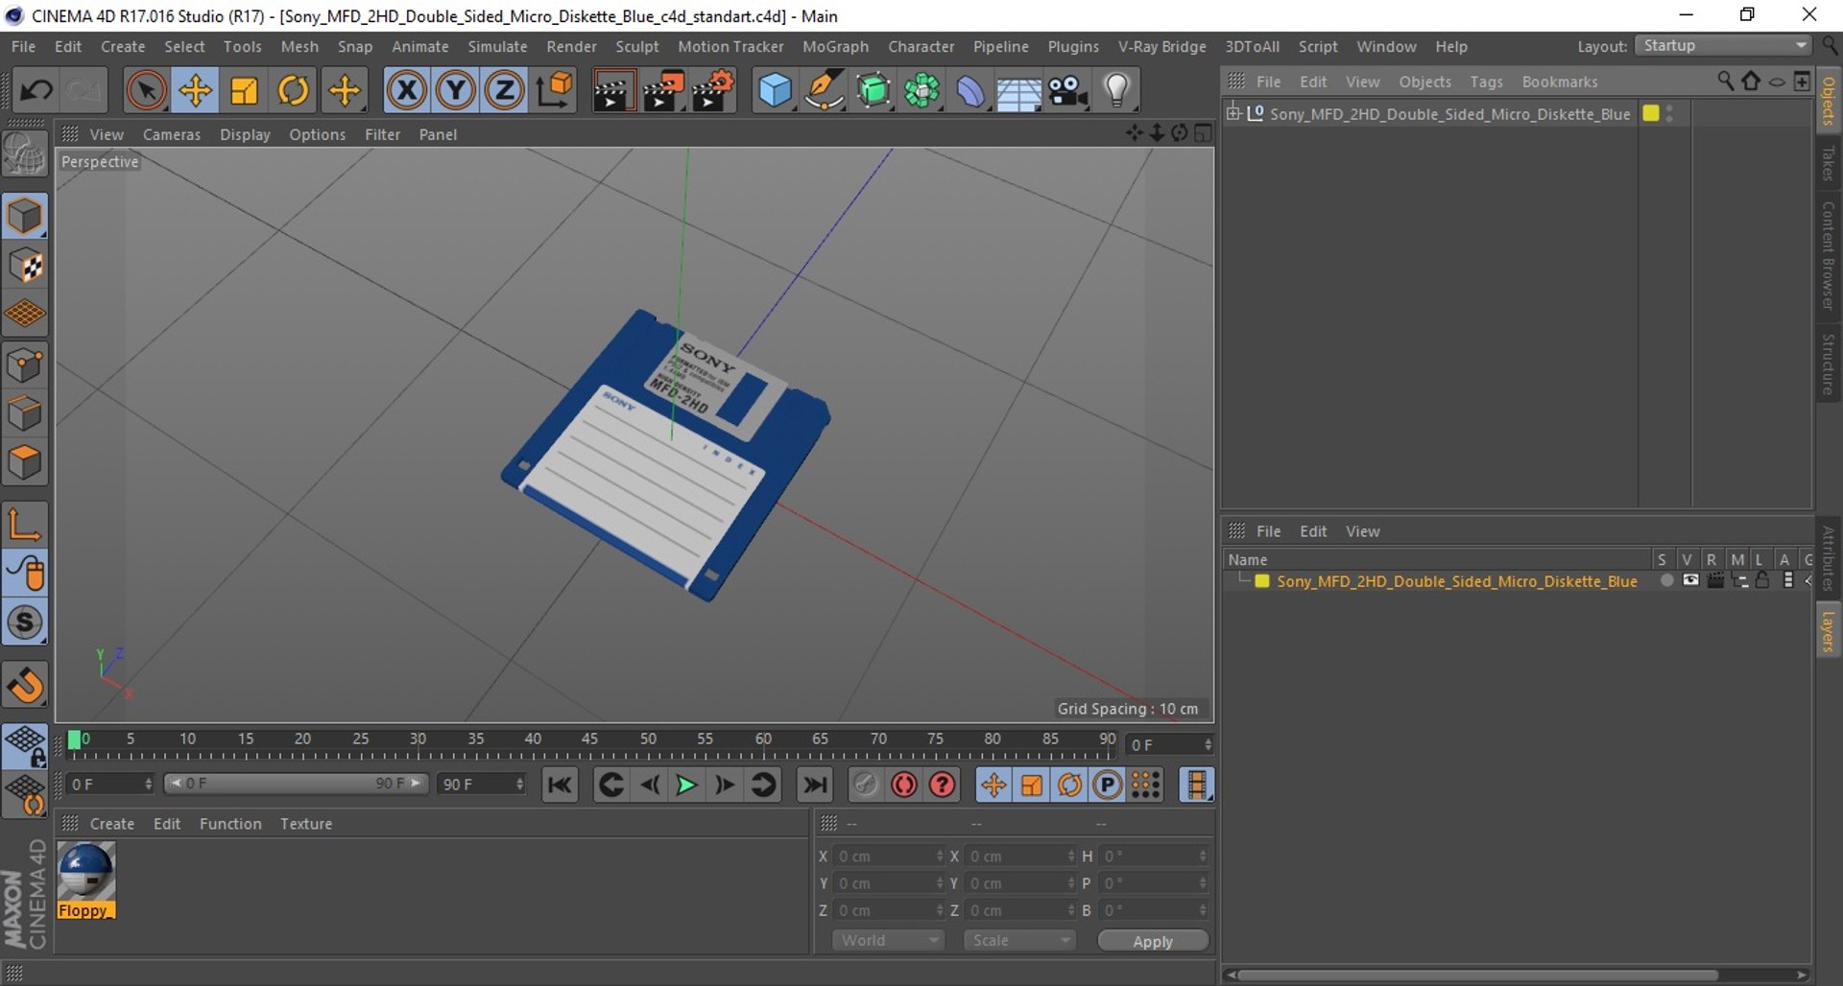This screenshot has width=1843, height=986.
Task: Open the World coordinate dropdown
Action: pos(888,940)
